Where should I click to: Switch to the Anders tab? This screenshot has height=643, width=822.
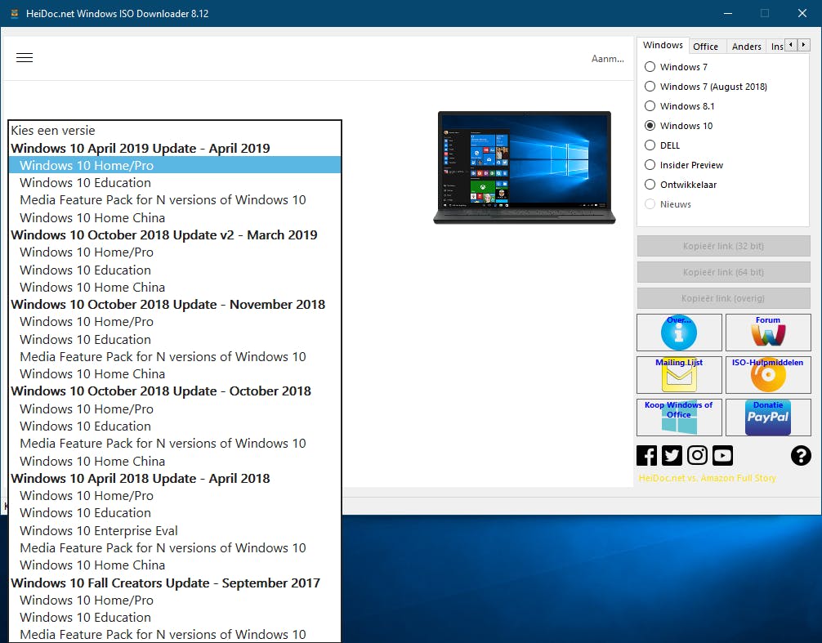pos(746,47)
